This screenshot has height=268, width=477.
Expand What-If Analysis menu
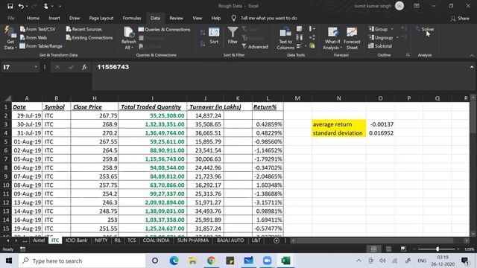[x=332, y=39]
